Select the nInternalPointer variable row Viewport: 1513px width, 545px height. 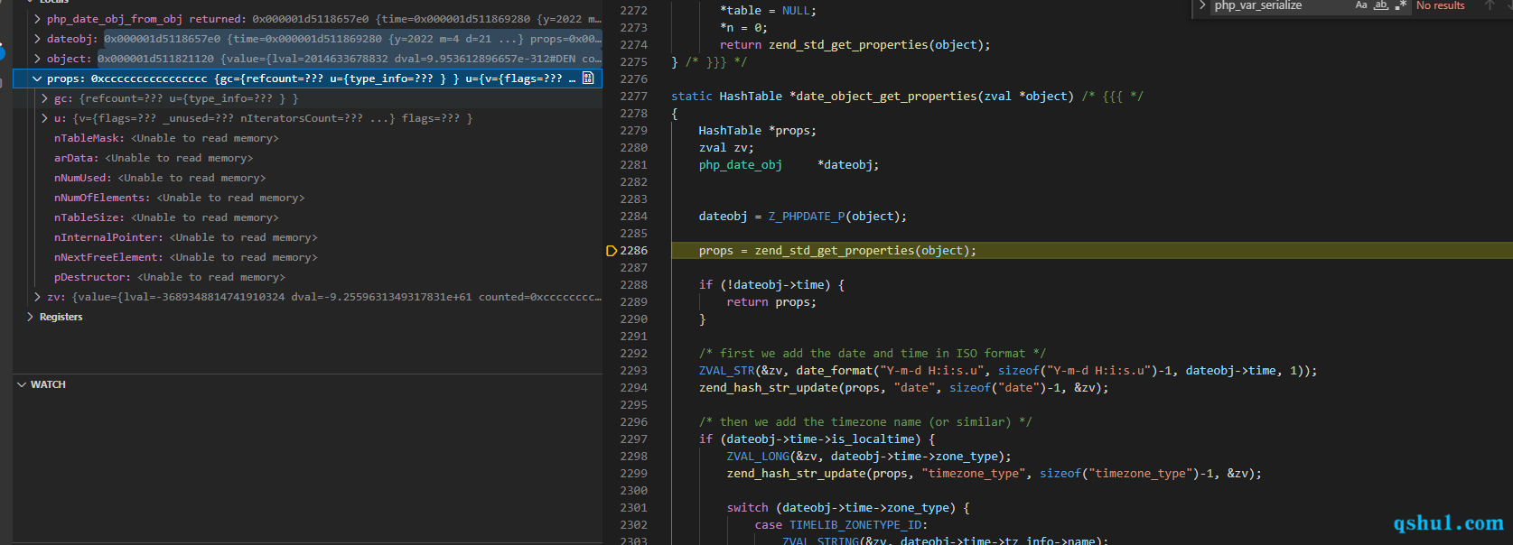[x=307, y=237]
